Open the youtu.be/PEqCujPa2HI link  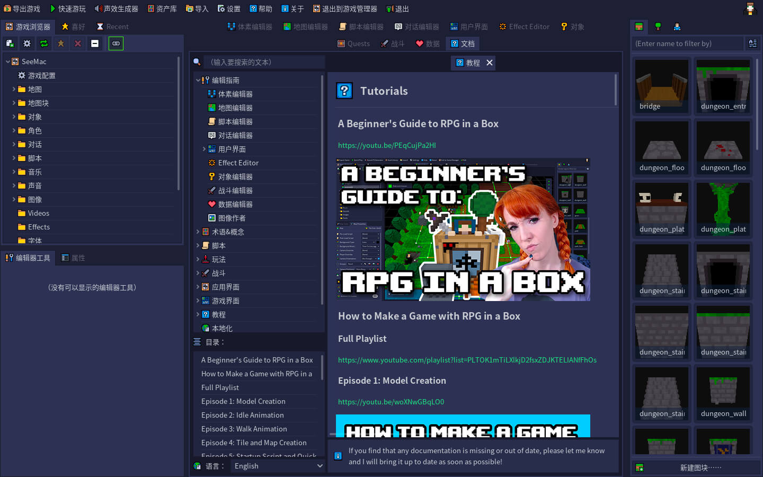387,145
